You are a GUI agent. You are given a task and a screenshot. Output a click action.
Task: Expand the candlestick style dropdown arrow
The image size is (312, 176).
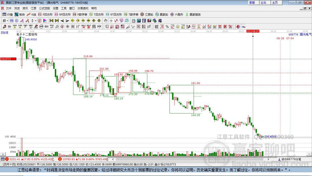(x=36, y=20)
